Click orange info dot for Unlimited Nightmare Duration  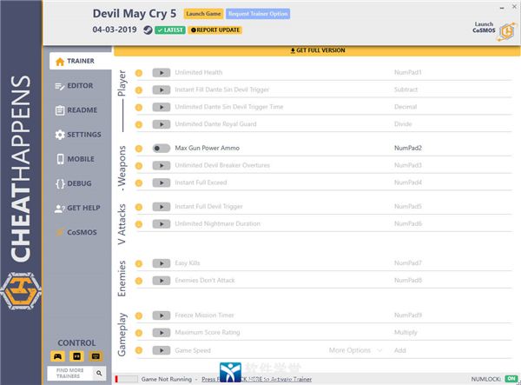point(139,224)
